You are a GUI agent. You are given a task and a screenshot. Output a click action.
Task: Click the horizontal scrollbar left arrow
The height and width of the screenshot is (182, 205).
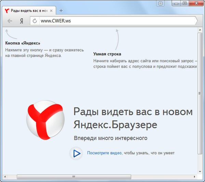pos(8,177)
